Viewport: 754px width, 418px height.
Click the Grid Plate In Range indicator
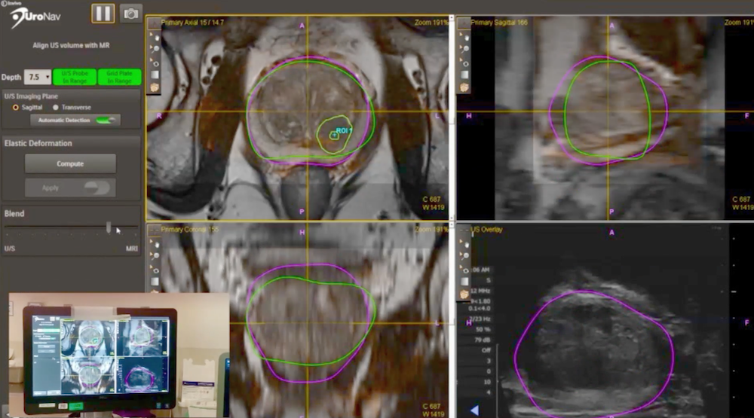pos(119,77)
